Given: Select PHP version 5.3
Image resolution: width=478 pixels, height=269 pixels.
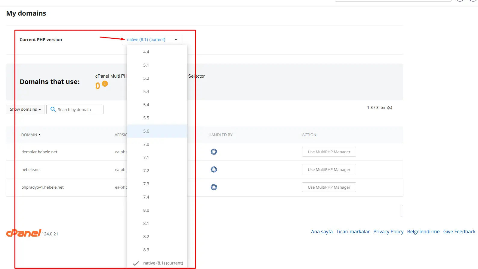Looking at the screenshot, I should coord(157,91).
